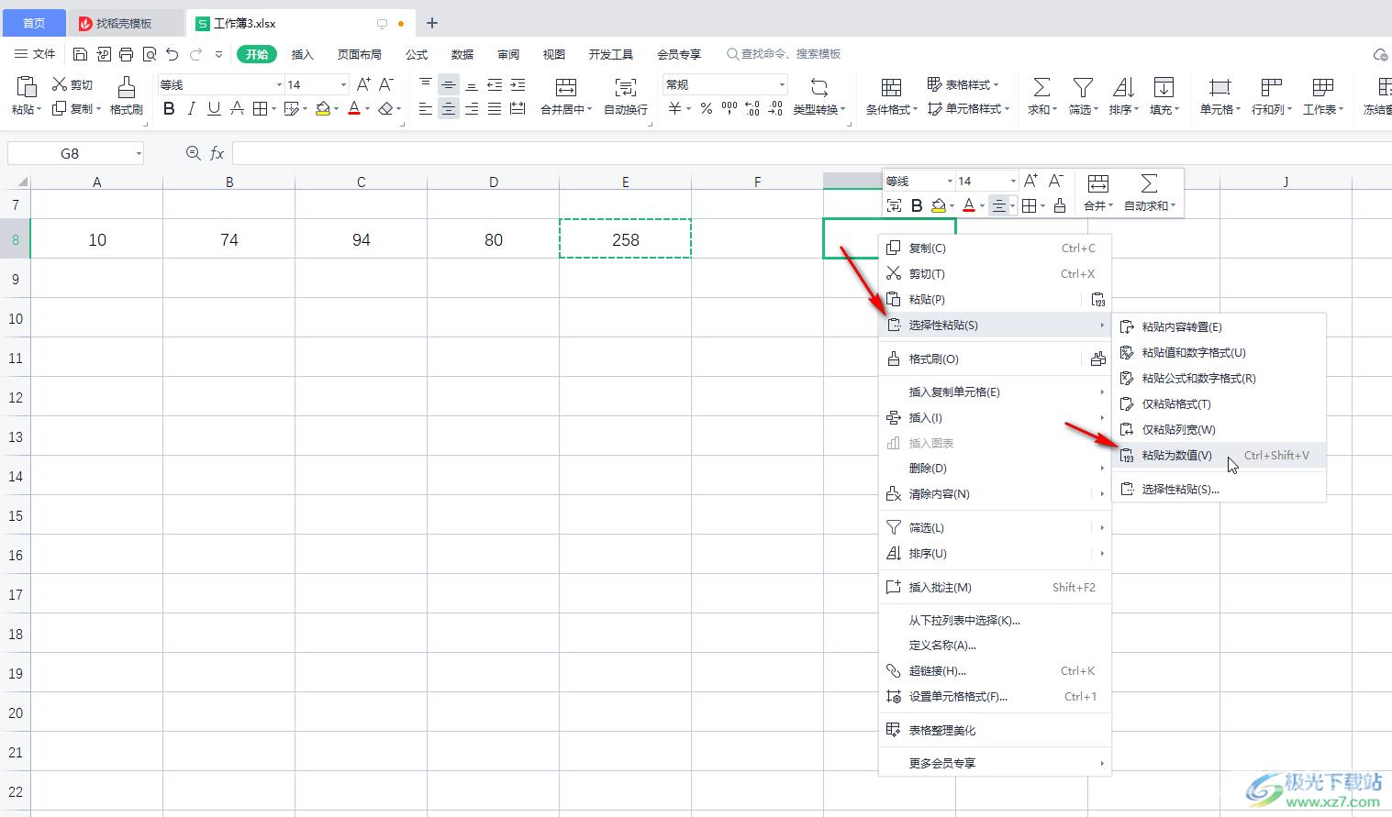
Task: Click the percent style icon
Action: (x=707, y=109)
